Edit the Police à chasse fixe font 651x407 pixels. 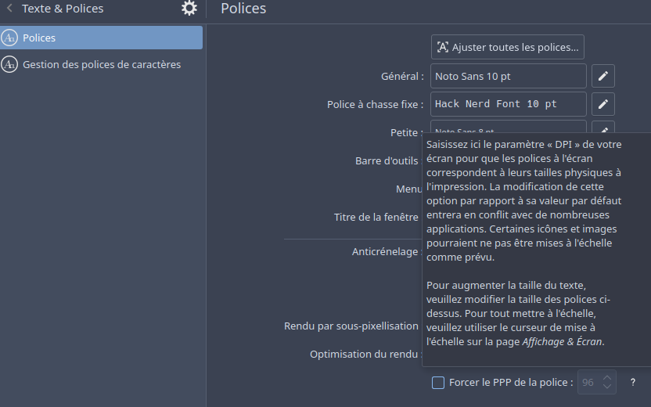pos(603,104)
